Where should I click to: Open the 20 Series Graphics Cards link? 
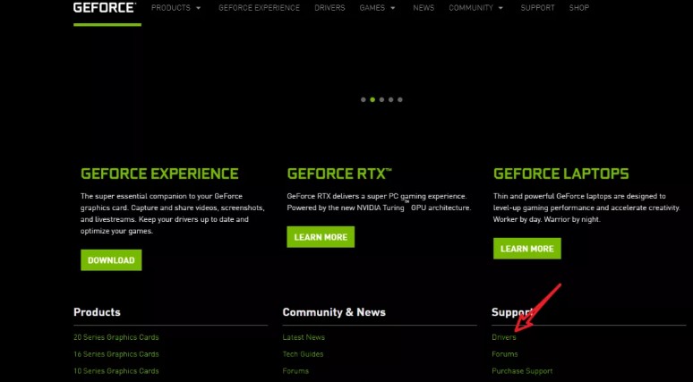tap(116, 337)
